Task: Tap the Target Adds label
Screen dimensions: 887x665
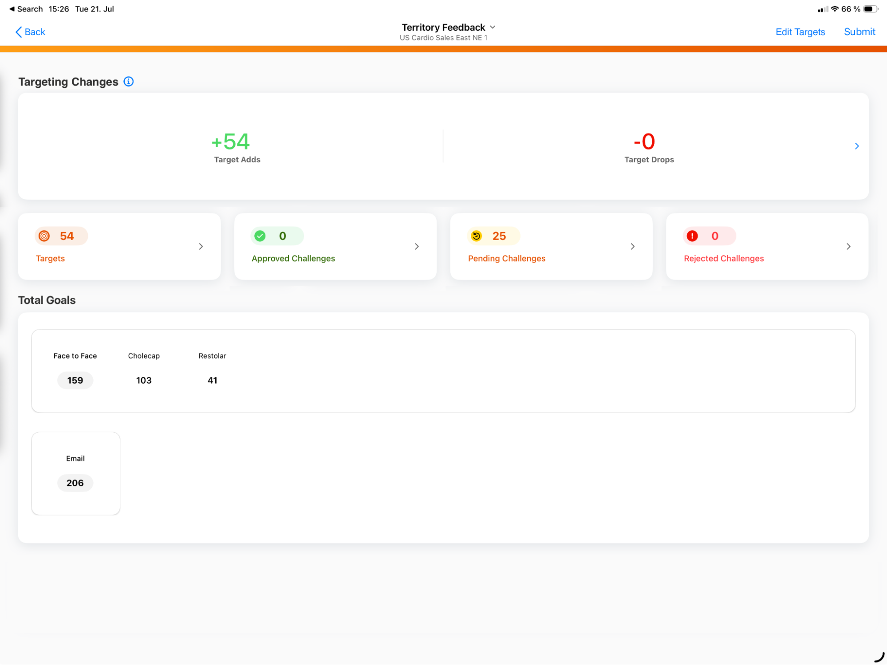Action: tap(237, 160)
